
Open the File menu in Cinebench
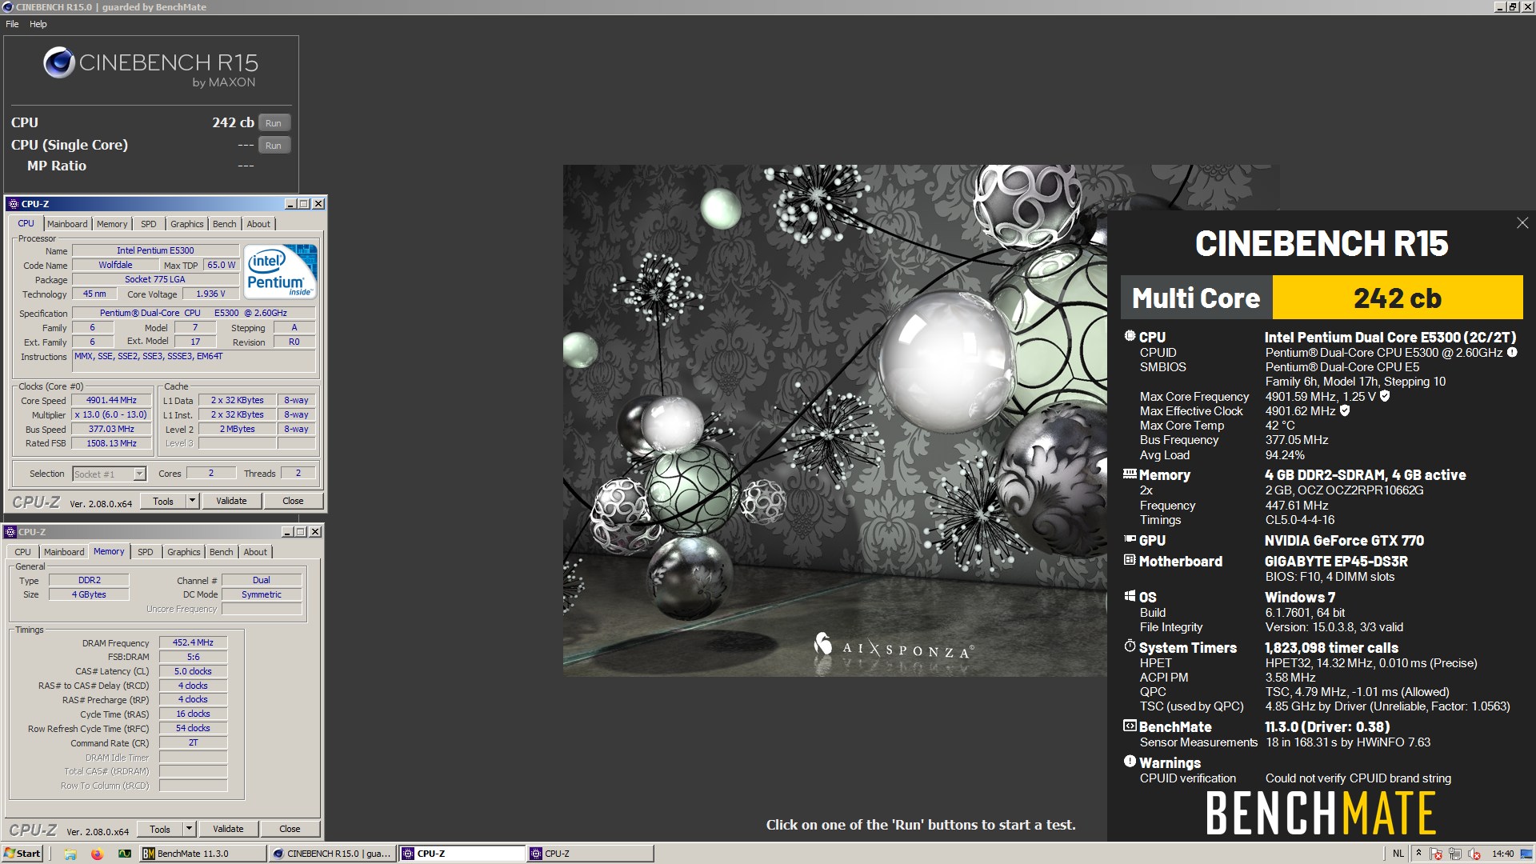[12, 24]
